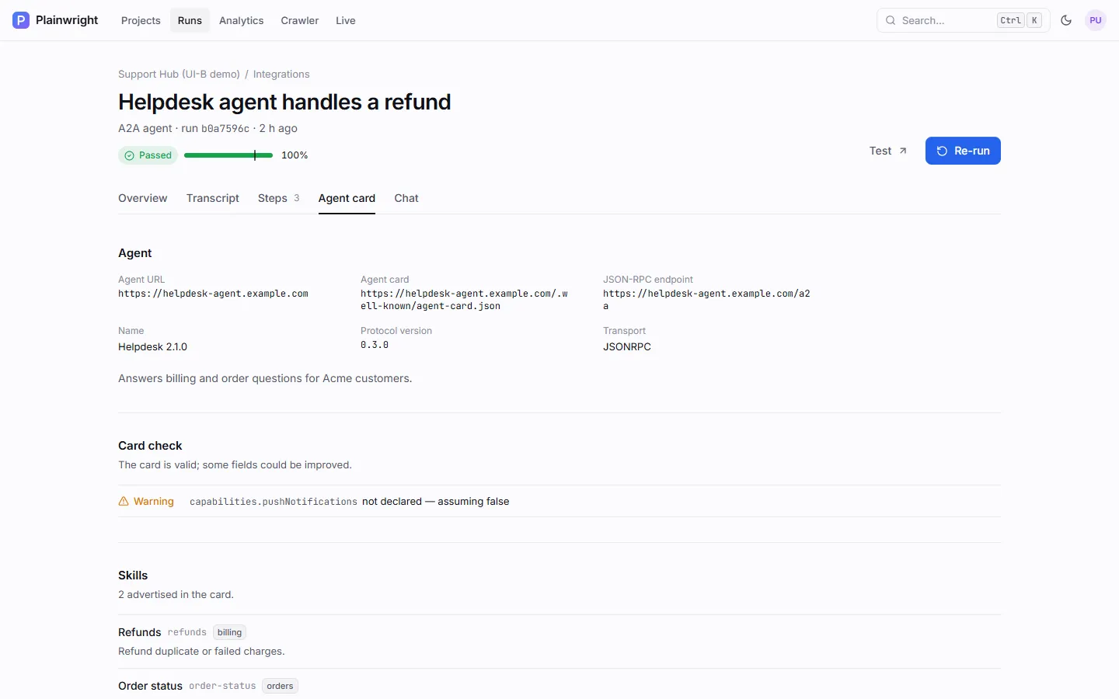Click the Test external-link arrow icon
The image size is (1119, 699).
[x=903, y=151]
